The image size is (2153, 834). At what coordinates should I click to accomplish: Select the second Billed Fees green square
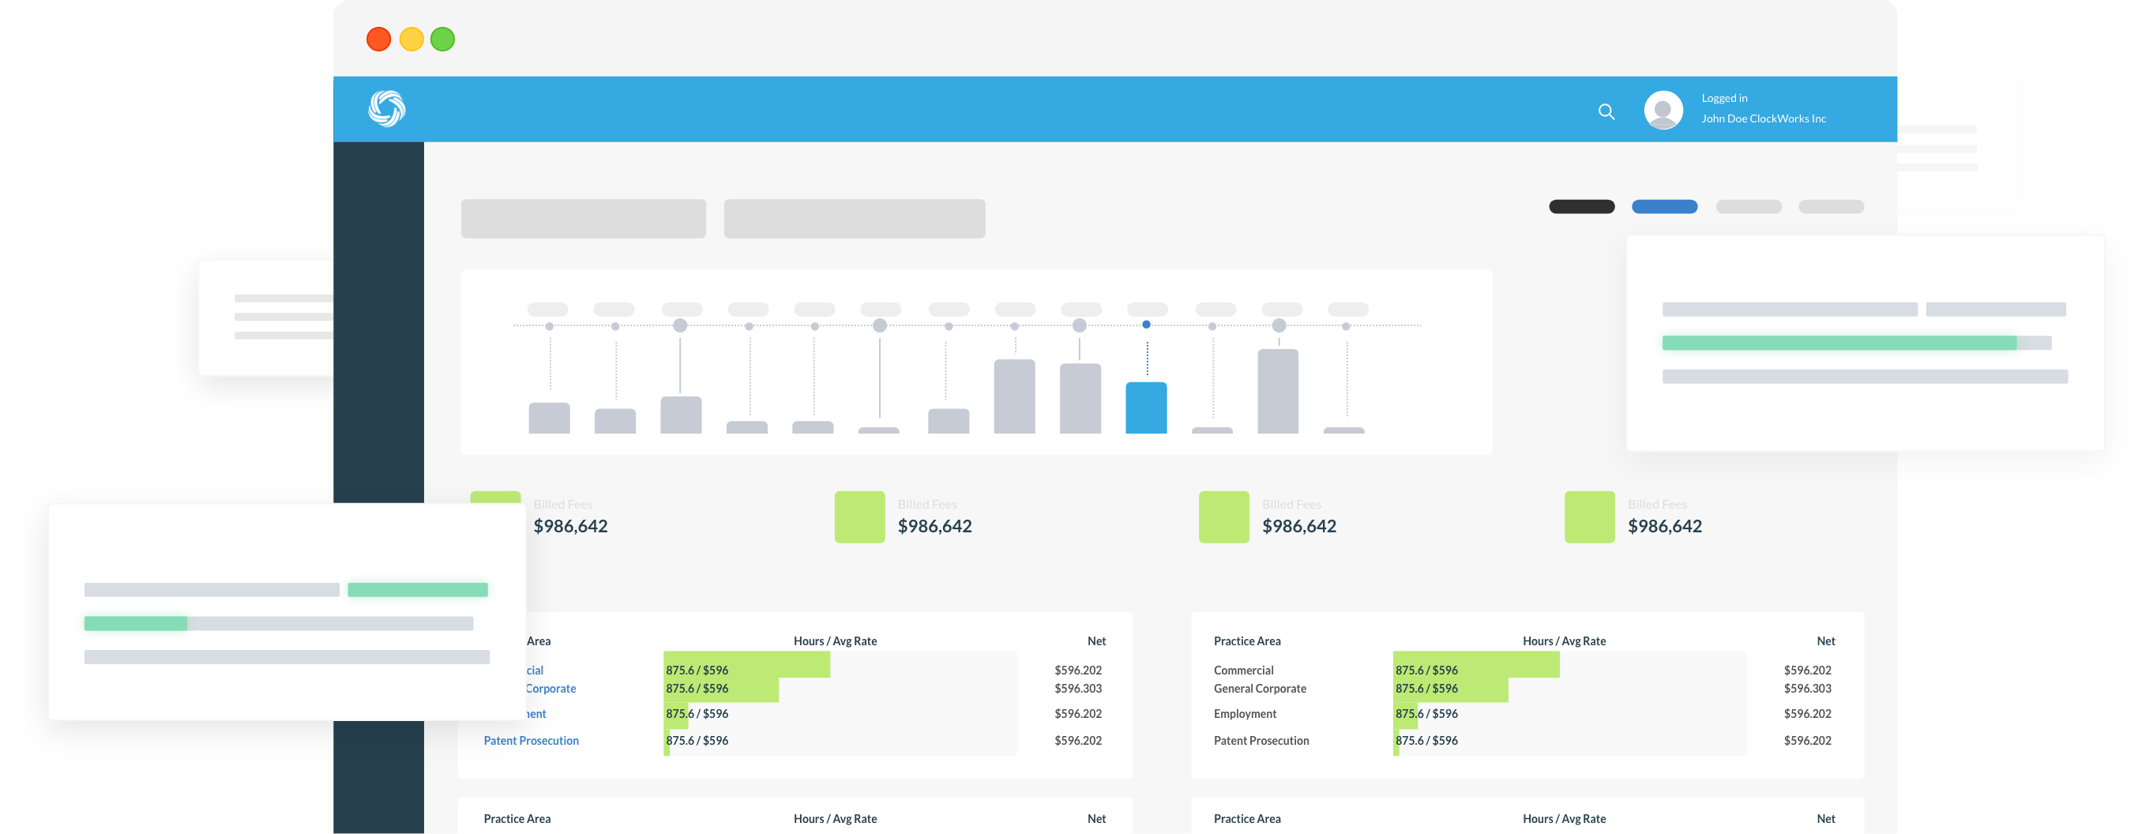pos(859,517)
